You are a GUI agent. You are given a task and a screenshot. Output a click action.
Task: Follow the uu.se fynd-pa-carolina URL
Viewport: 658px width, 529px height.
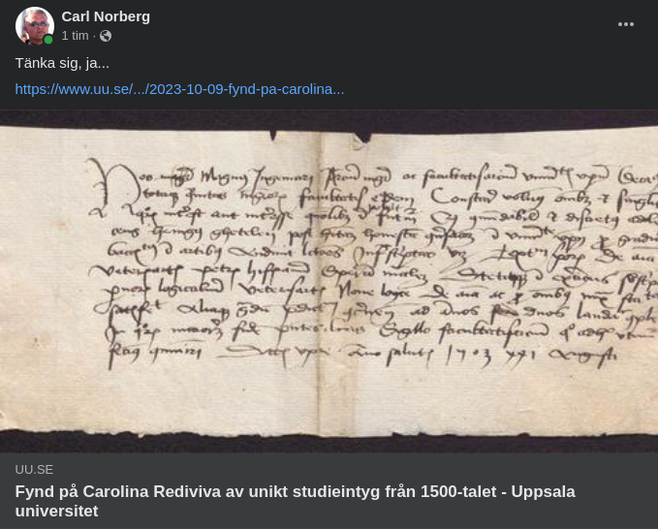[x=179, y=89]
